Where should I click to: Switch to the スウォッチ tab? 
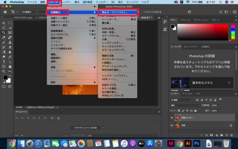click(185, 20)
